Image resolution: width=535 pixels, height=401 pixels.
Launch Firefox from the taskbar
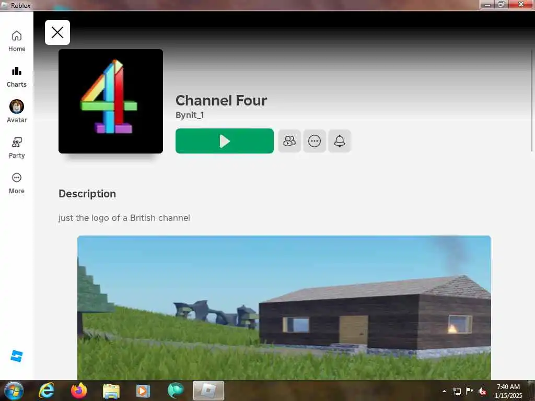[x=79, y=391]
